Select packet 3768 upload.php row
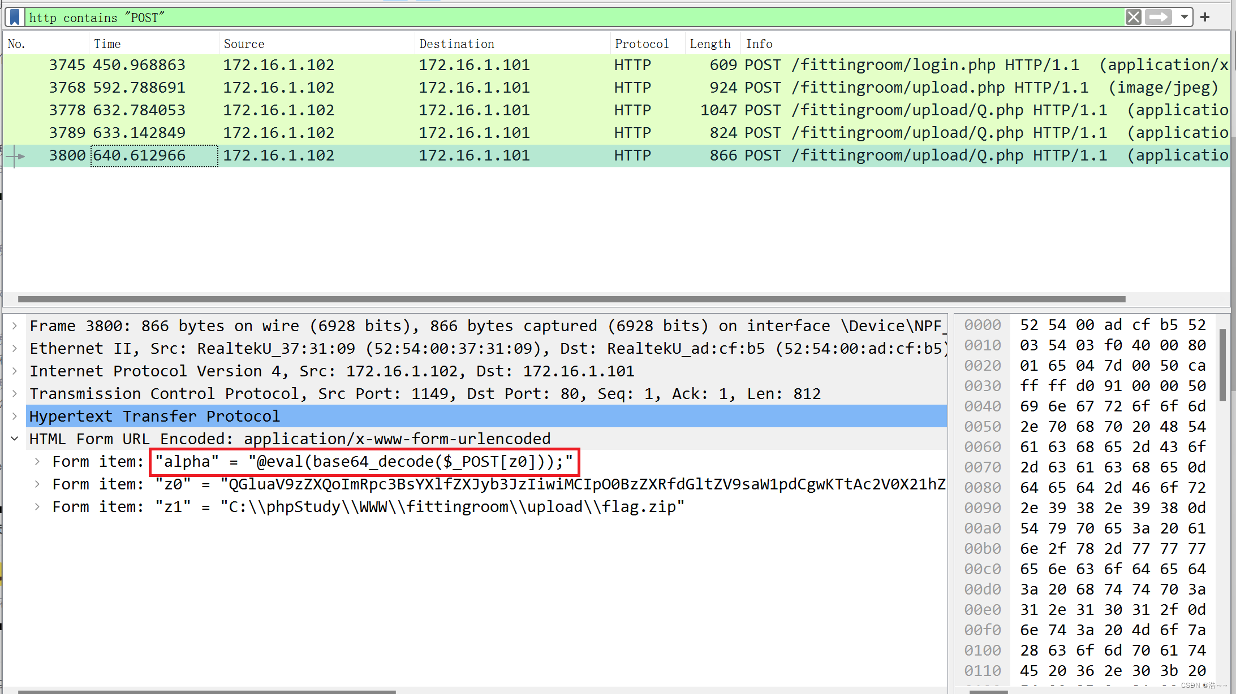Viewport: 1236px width, 694px height. coord(453,88)
